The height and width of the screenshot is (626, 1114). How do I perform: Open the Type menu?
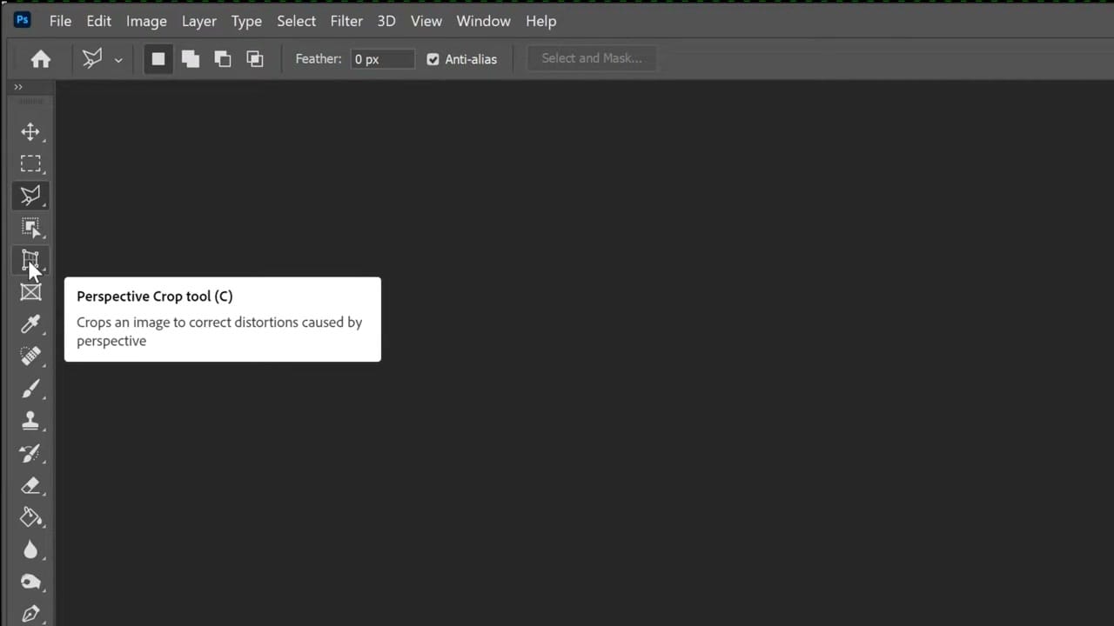(x=246, y=21)
